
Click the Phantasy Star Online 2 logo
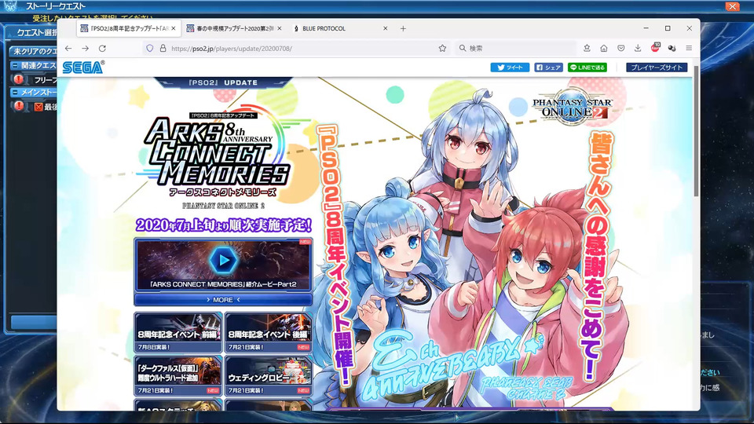click(573, 107)
